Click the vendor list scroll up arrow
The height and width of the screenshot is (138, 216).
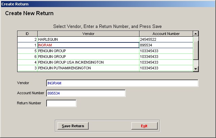click(195, 34)
